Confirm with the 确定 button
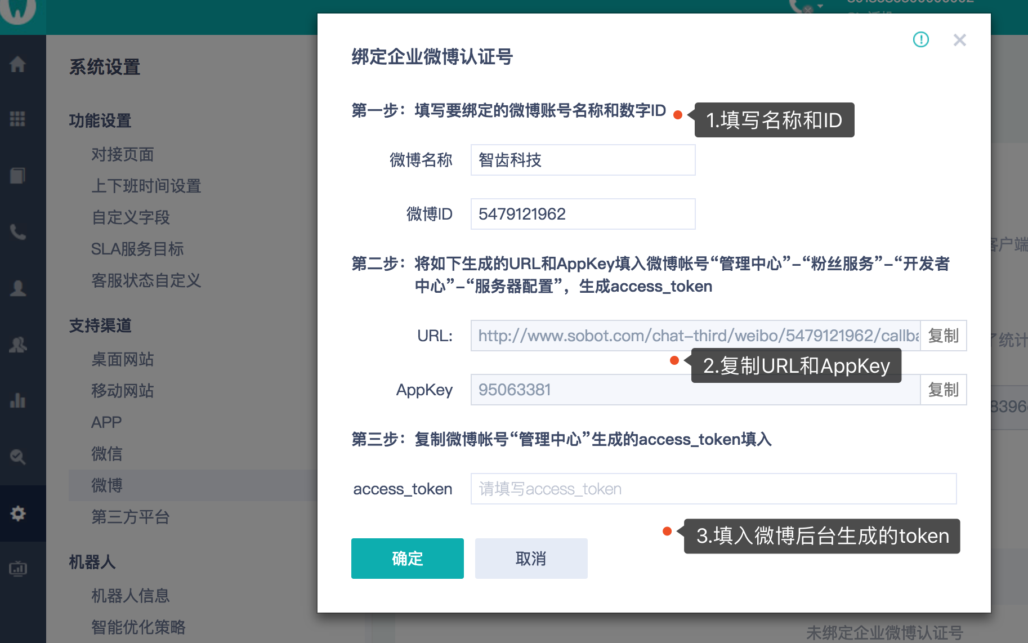 tap(407, 559)
